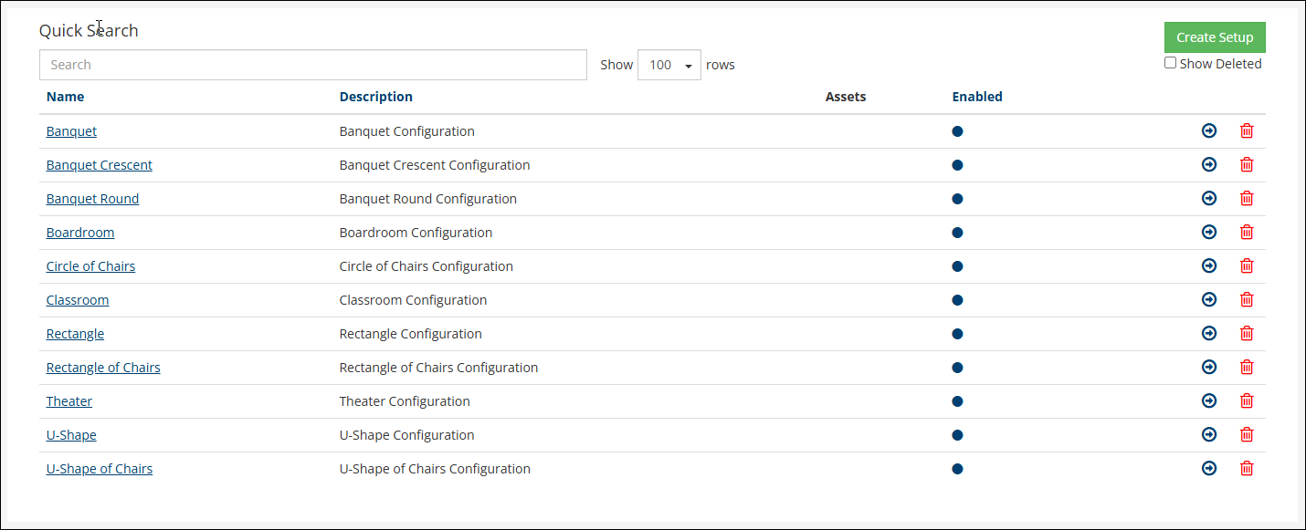Click arrow icon in Rectangle of Chairs row
This screenshot has height=530, width=1306.
[x=1209, y=368]
